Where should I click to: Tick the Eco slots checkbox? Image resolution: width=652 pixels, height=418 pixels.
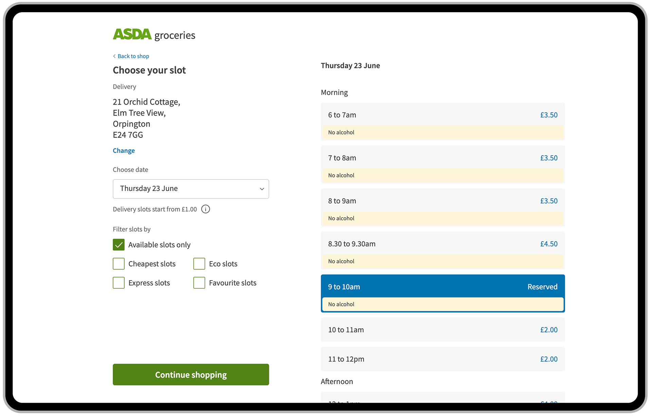coord(199,264)
